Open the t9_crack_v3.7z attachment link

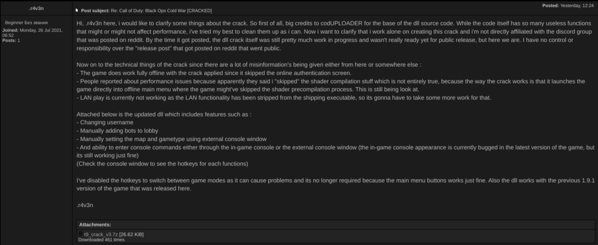coord(101,234)
